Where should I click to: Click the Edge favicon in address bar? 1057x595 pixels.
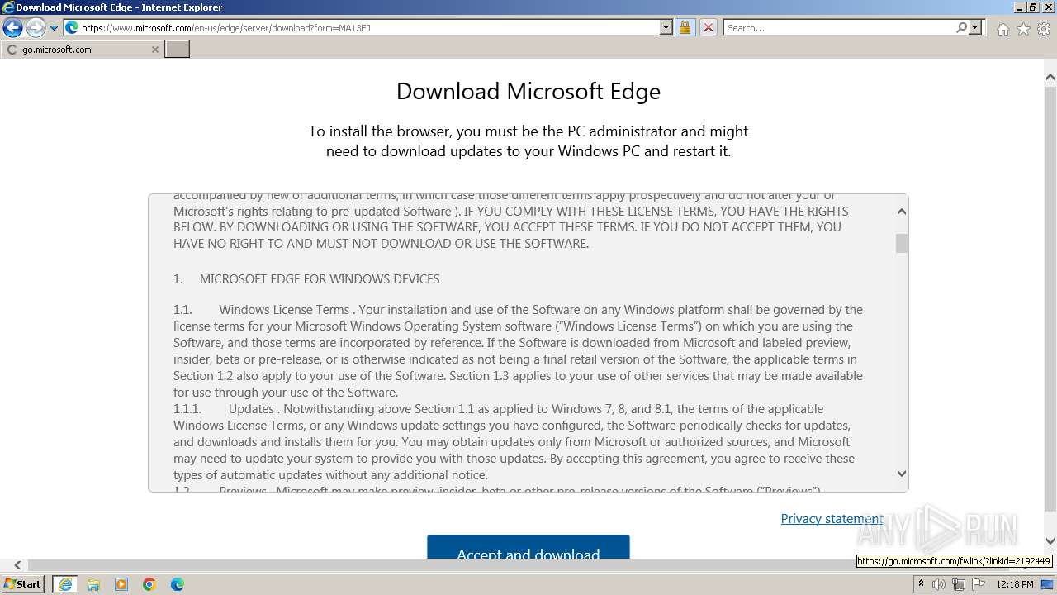coord(72,27)
